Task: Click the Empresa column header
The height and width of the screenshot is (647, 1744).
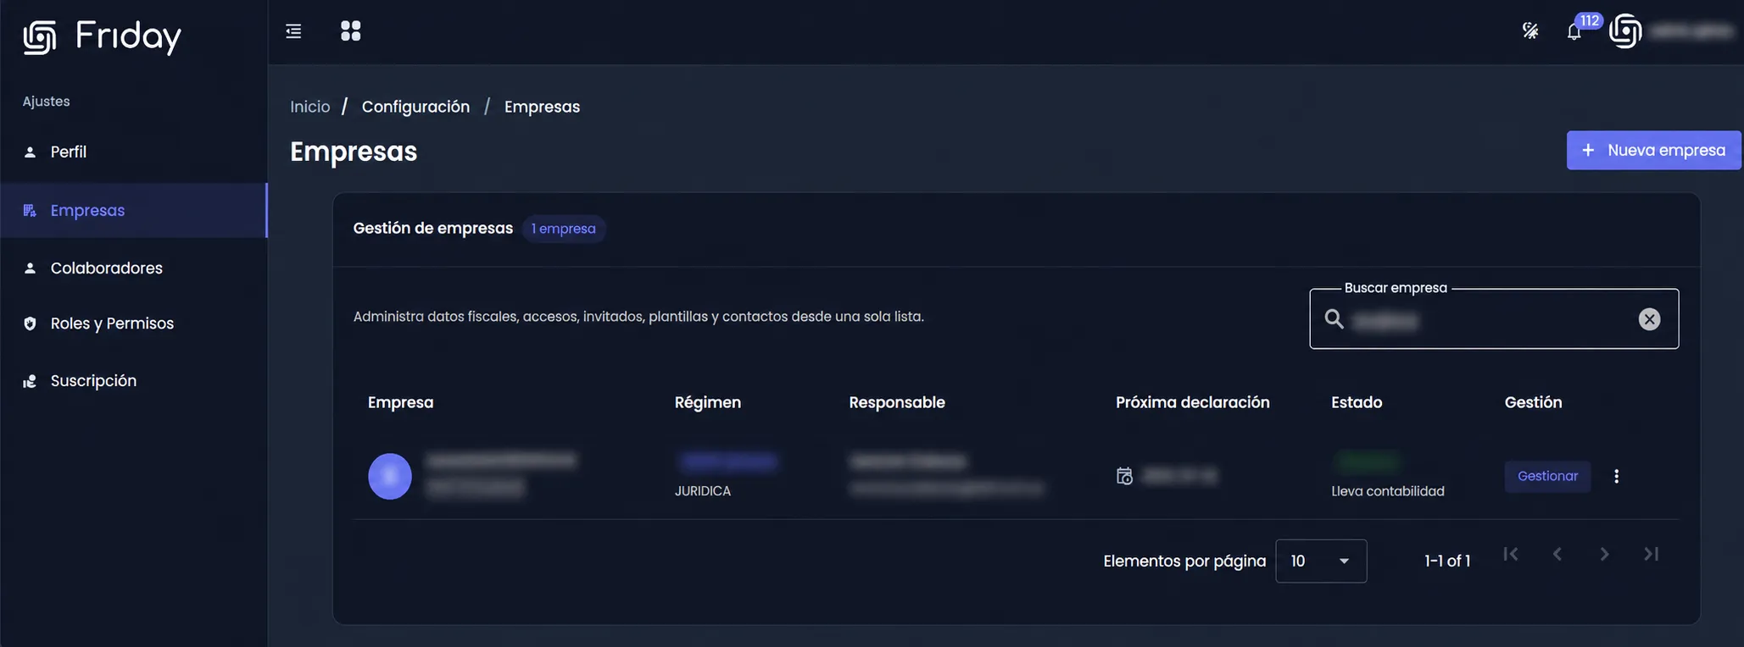Action: 400,402
